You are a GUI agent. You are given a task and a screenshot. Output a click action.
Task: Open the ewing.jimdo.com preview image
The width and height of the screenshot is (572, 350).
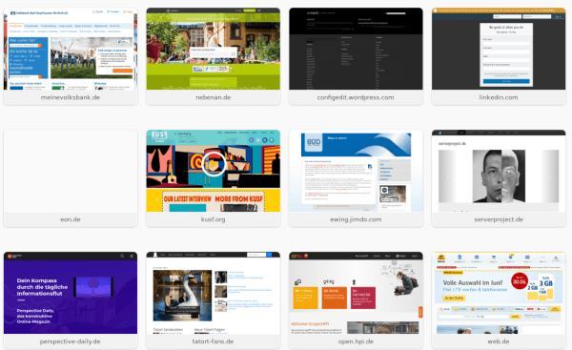click(x=356, y=171)
